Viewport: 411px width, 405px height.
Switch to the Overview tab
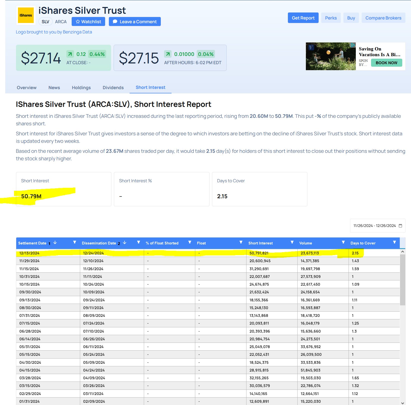[x=26, y=88]
